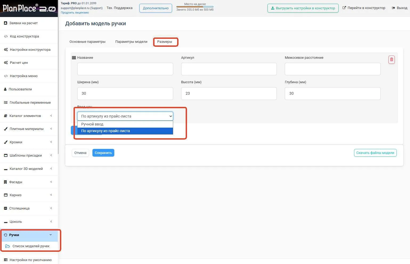
Task: Click the Пользователи person icon
Action: pyautogui.click(x=5, y=89)
